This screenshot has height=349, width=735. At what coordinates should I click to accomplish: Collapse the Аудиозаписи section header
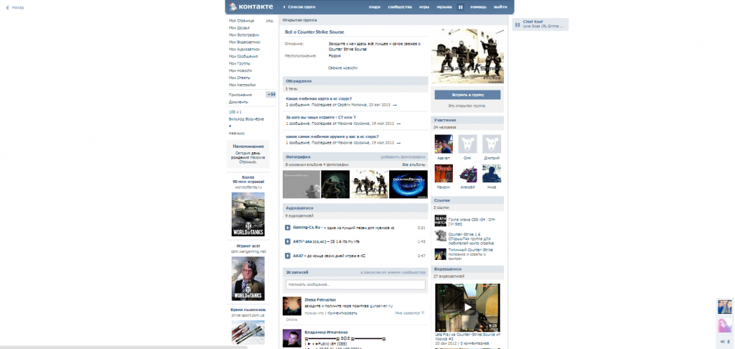click(x=300, y=208)
